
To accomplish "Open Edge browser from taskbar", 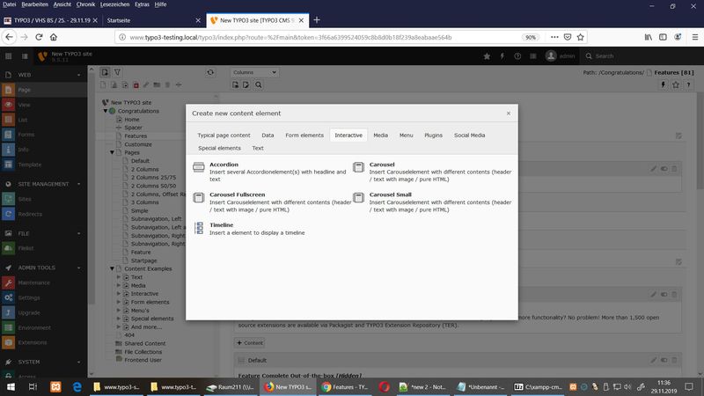I will [77, 386].
